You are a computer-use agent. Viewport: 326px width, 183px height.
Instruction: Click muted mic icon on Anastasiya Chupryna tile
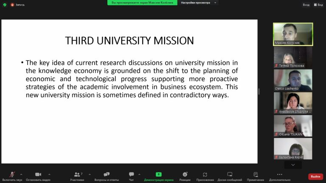tap(276, 111)
